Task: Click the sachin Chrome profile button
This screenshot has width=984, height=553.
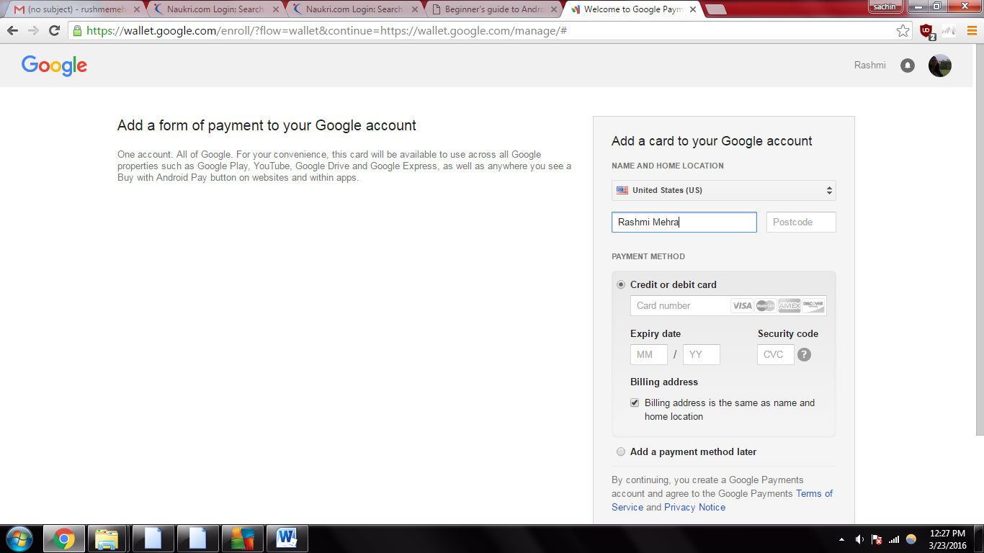Action: click(885, 6)
